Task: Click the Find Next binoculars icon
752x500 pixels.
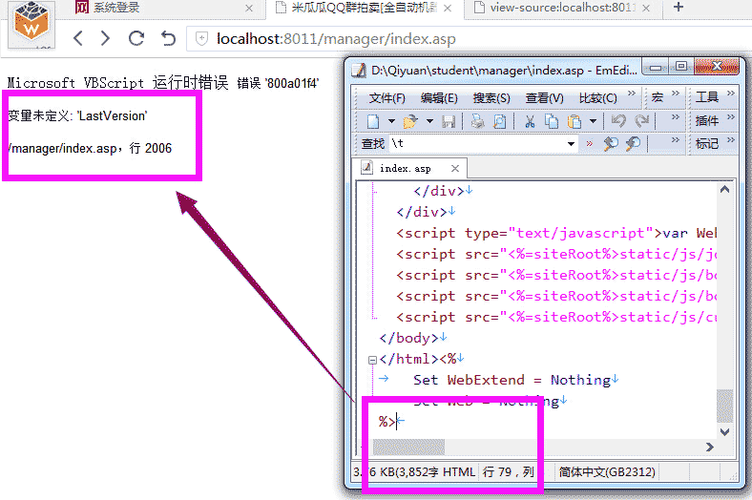Action: pos(633,143)
